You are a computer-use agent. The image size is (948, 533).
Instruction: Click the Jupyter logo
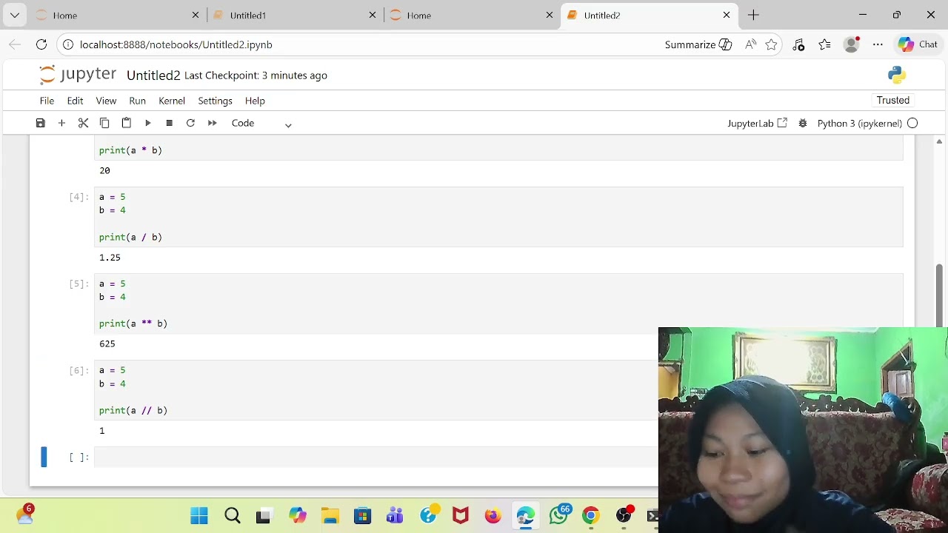pos(78,75)
